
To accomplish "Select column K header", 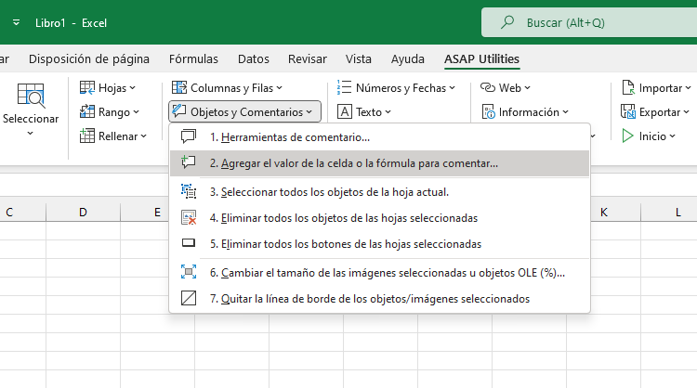I will tap(615, 213).
